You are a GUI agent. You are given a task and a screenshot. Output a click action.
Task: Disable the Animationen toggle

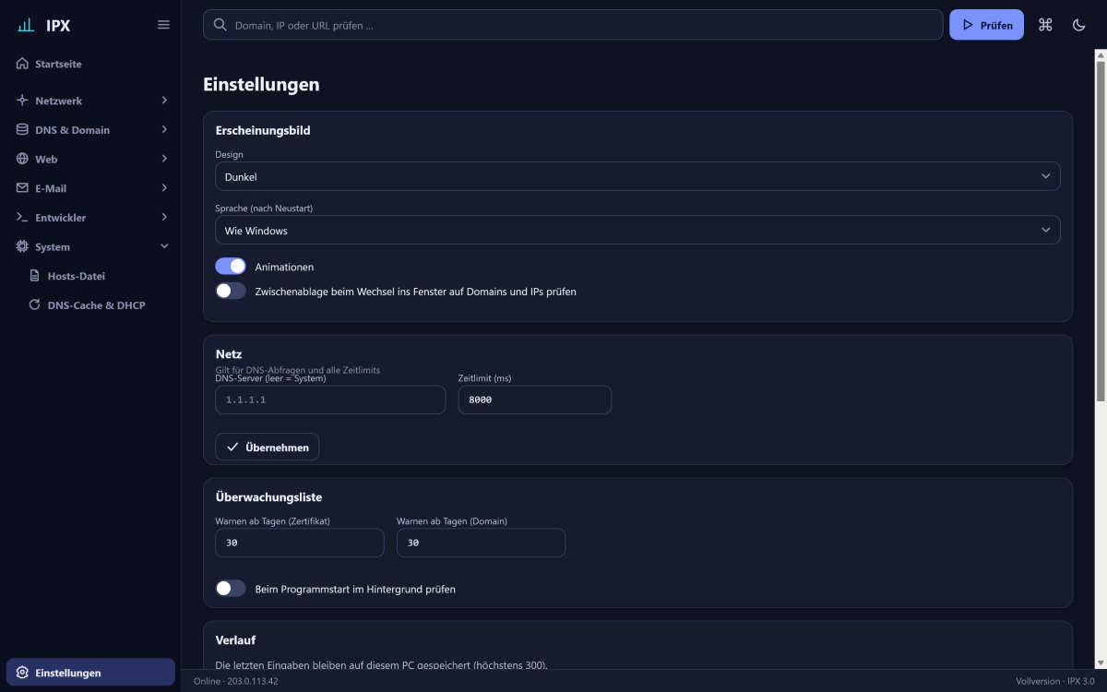tap(231, 267)
